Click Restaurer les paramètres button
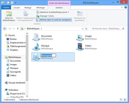 point(80,16)
